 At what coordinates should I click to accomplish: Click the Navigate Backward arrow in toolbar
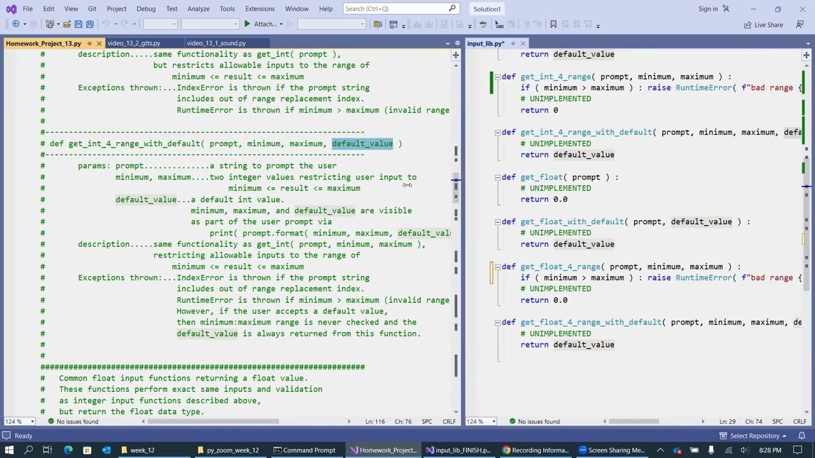[x=16, y=24]
